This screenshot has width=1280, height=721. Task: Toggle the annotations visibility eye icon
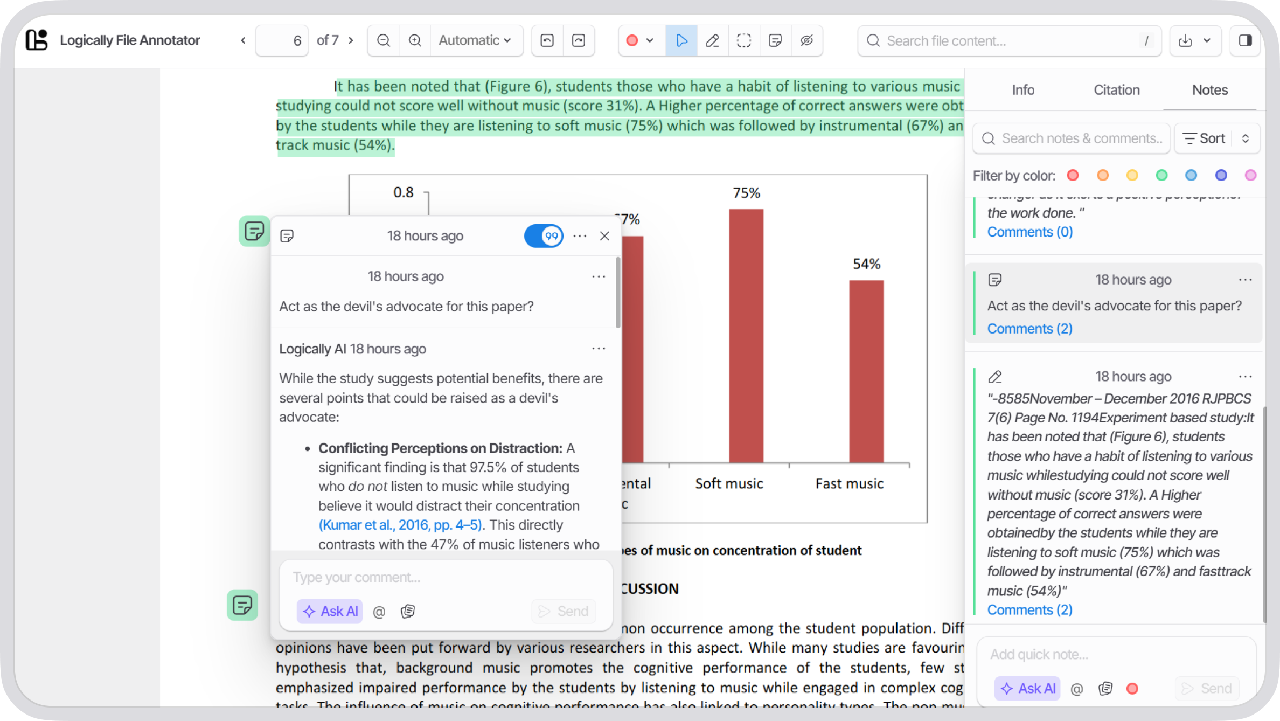pyautogui.click(x=806, y=40)
